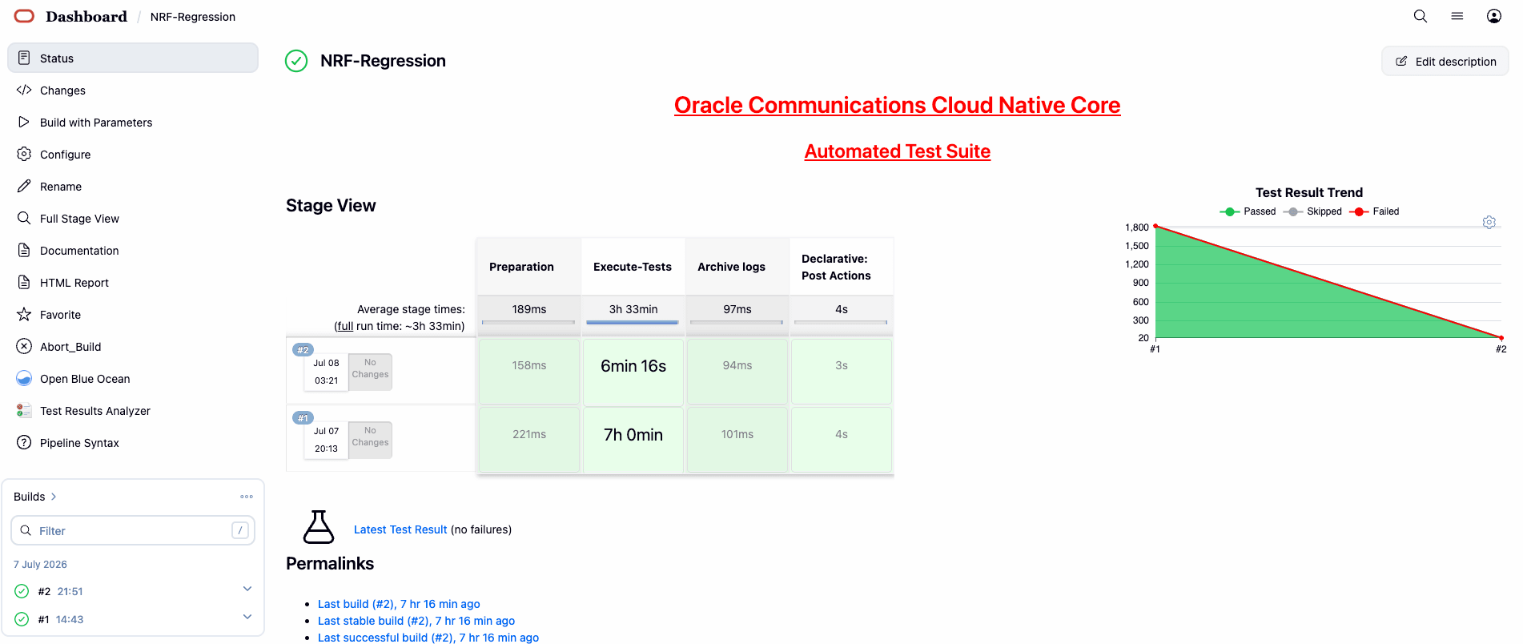Toggle the Passed series in chart legend
This screenshot has height=644, width=1523.
(1248, 211)
